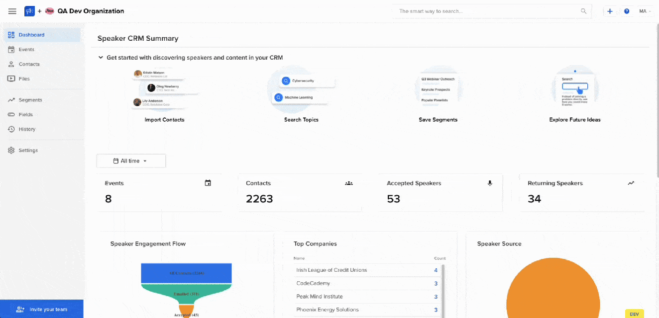This screenshot has height=318, width=659.
Task: Open the All time date range dropdown
Action: coord(131,161)
